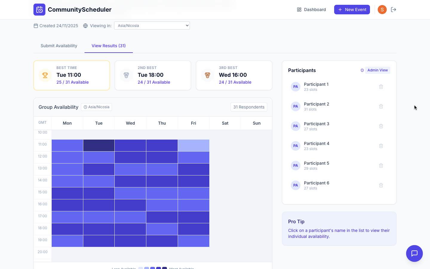Screen dimensions: 430x269
Task: Click the CommunityScheduler calendar logo icon
Action: [39, 9]
